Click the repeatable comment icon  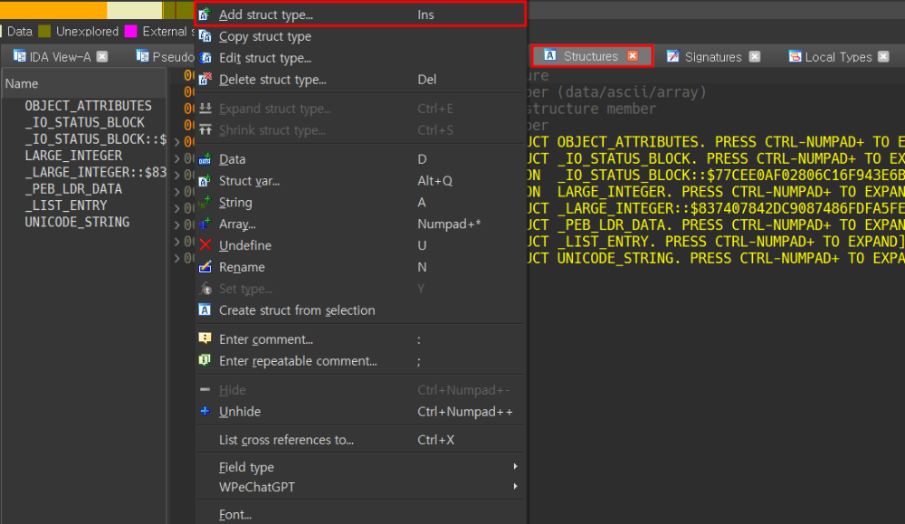tap(205, 361)
